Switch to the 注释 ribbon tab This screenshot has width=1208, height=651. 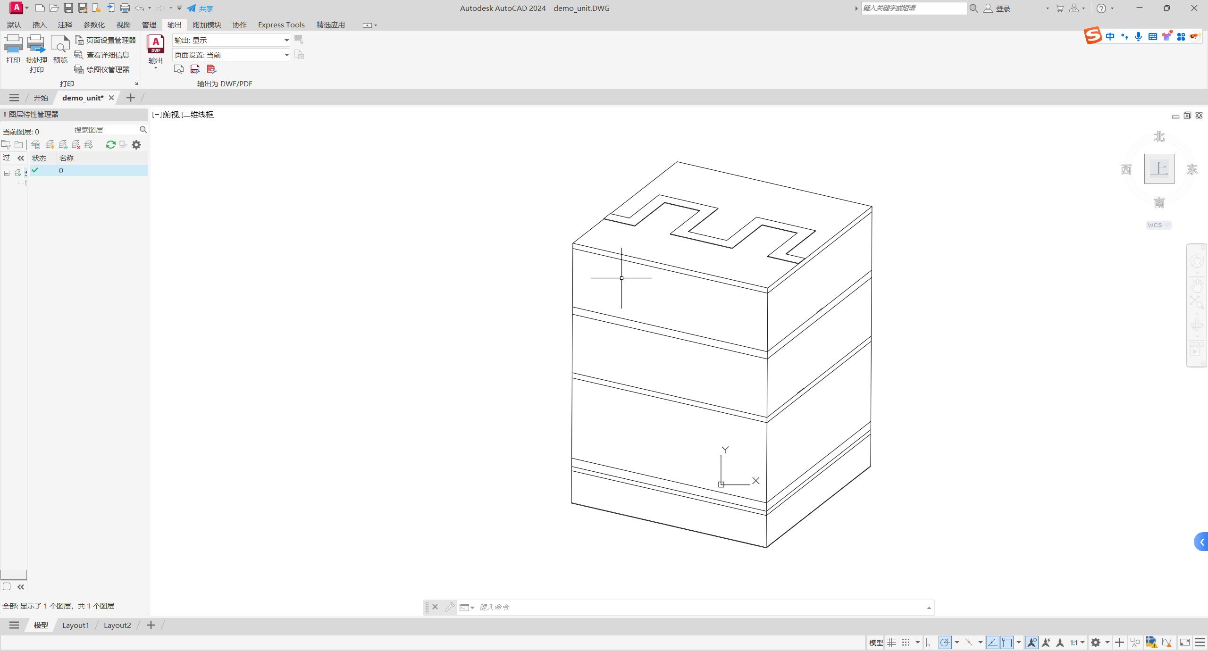coord(65,25)
